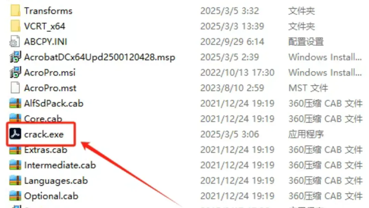Select the 配置设置 type of ABCPY.INI

click(x=306, y=42)
